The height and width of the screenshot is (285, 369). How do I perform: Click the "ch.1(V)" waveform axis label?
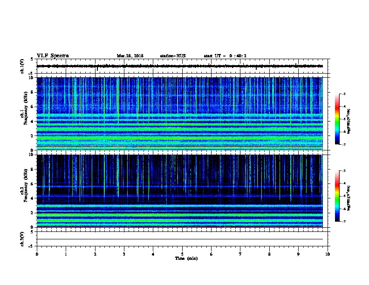coord(22,66)
